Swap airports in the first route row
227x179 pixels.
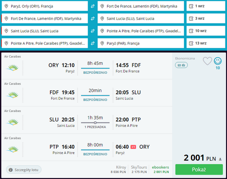pyautogui.click(x=93, y=6)
